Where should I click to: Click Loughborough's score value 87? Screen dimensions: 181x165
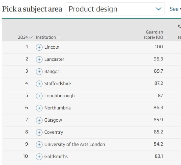point(160,95)
